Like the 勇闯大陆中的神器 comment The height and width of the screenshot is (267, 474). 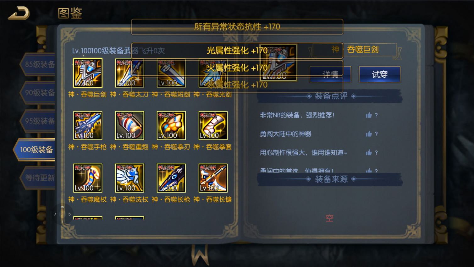369,134
